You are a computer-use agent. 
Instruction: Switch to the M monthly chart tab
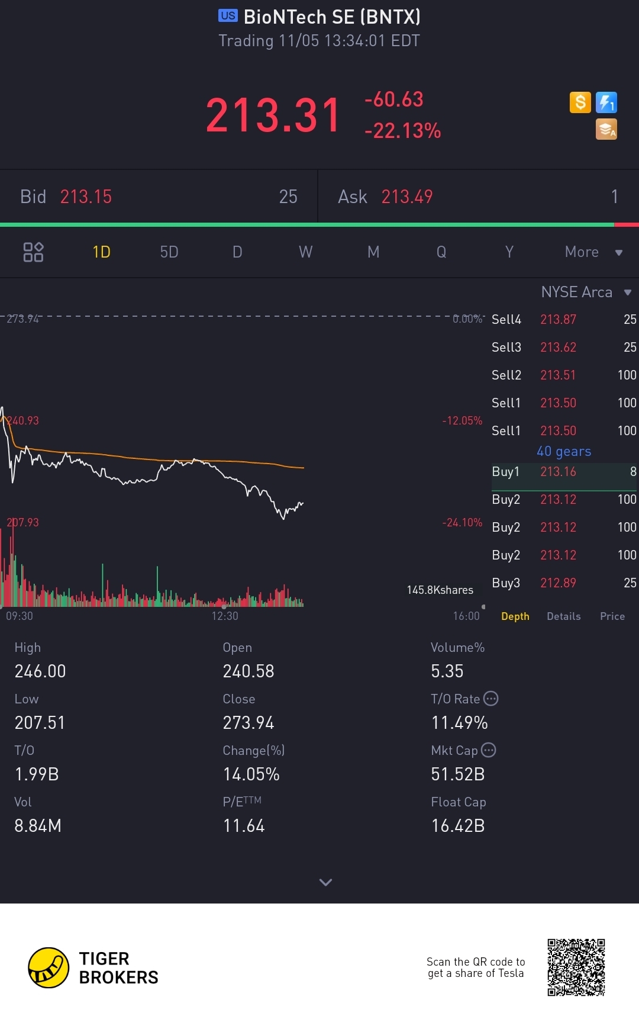tap(373, 252)
